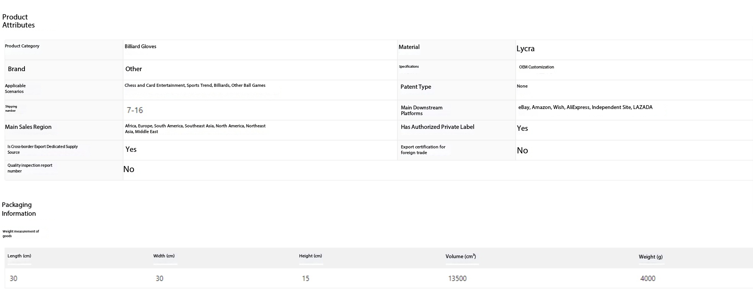Click the Export certification for foreign trade label
Viewport: 753px width, 301px height.
click(423, 150)
